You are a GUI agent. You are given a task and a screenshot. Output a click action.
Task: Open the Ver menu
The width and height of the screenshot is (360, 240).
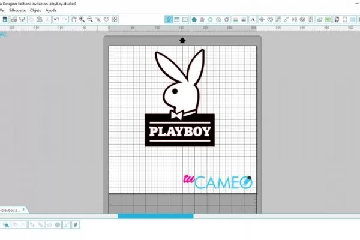2,10
